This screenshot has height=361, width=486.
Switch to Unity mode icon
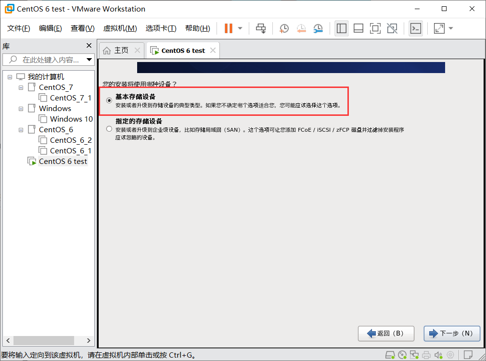point(392,28)
